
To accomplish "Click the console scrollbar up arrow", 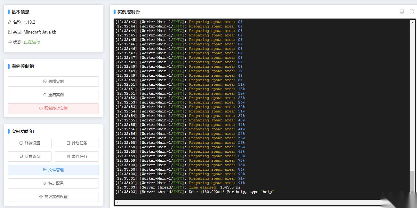I will click(412, 23).
